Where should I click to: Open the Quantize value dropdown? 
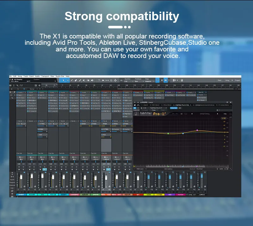(128, 81)
